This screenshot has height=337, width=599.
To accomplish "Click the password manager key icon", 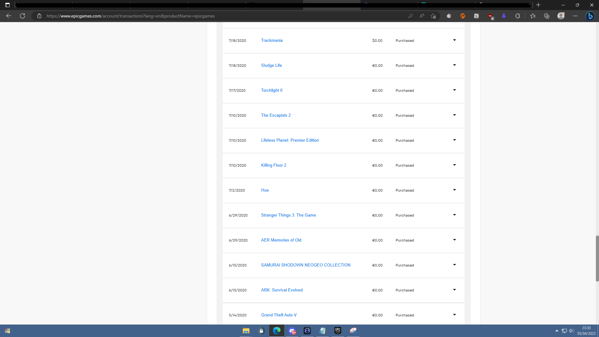I will pos(411,16).
